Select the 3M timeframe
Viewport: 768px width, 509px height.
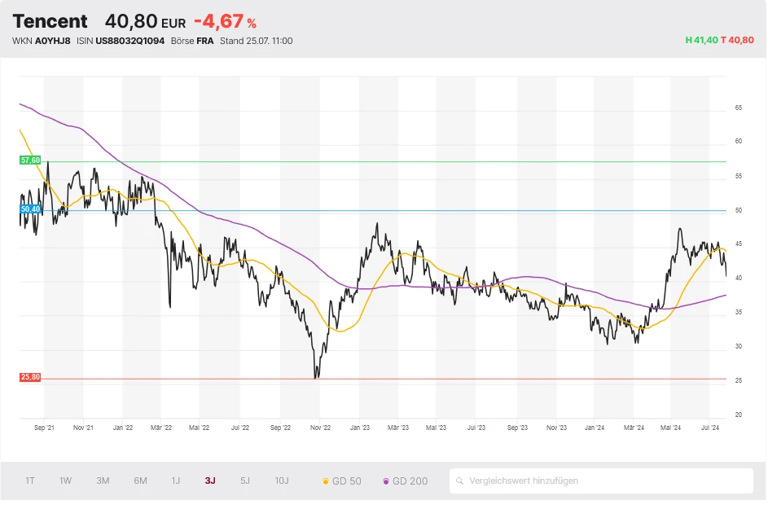tap(103, 481)
